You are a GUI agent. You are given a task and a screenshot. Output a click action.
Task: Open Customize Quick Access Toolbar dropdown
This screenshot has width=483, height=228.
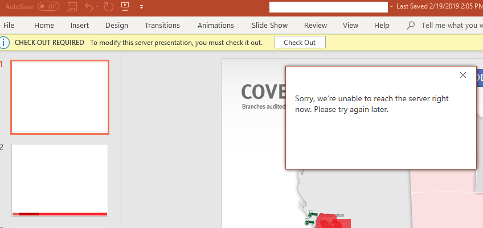(141, 7)
